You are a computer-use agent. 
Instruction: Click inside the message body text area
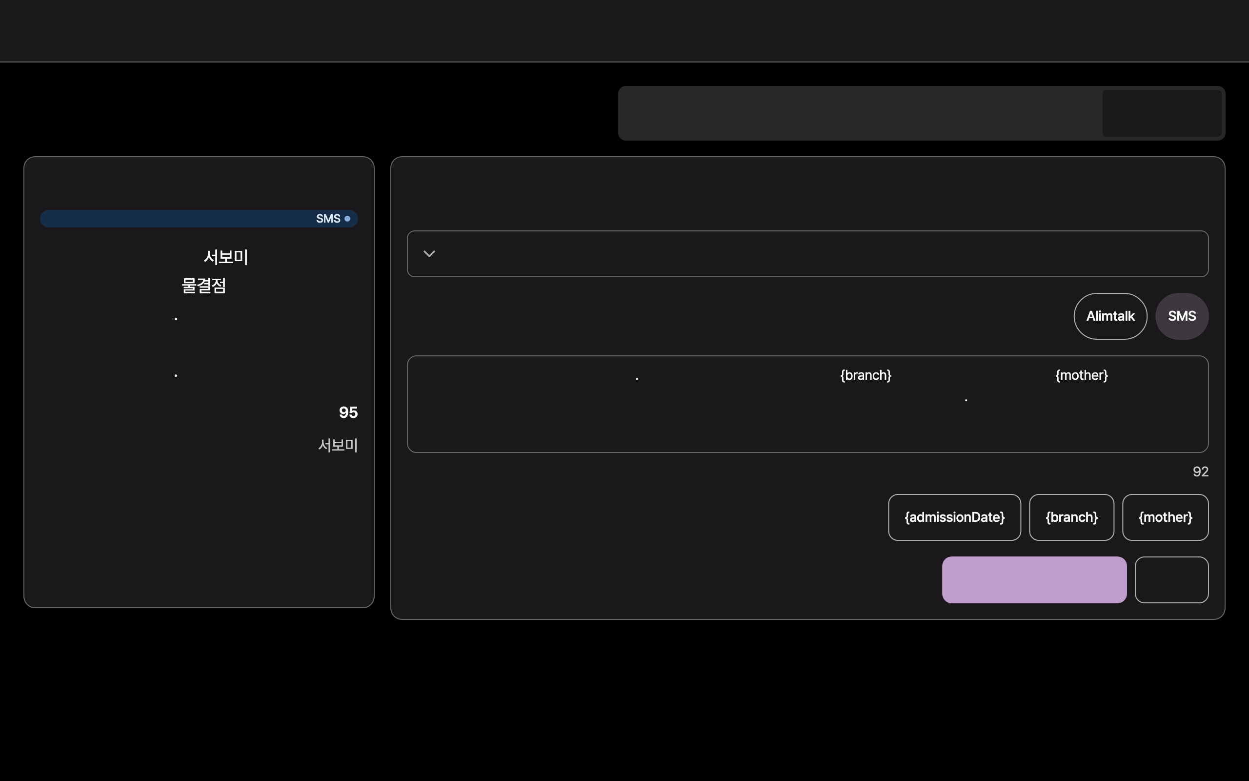coord(807,404)
